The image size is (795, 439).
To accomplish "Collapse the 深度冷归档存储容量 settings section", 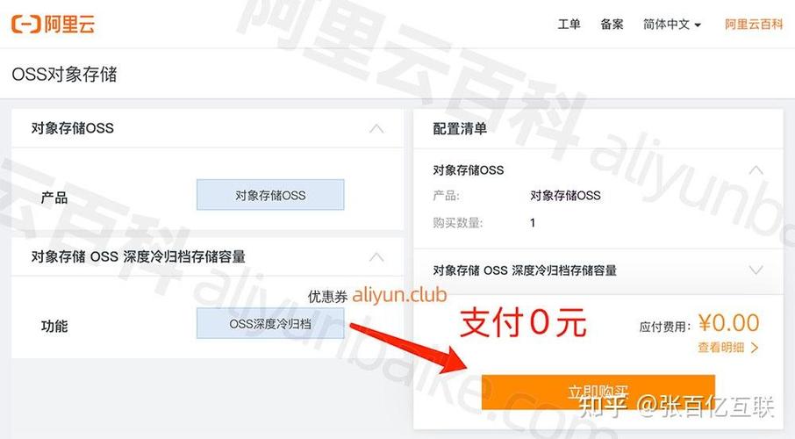I will coord(376,256).
